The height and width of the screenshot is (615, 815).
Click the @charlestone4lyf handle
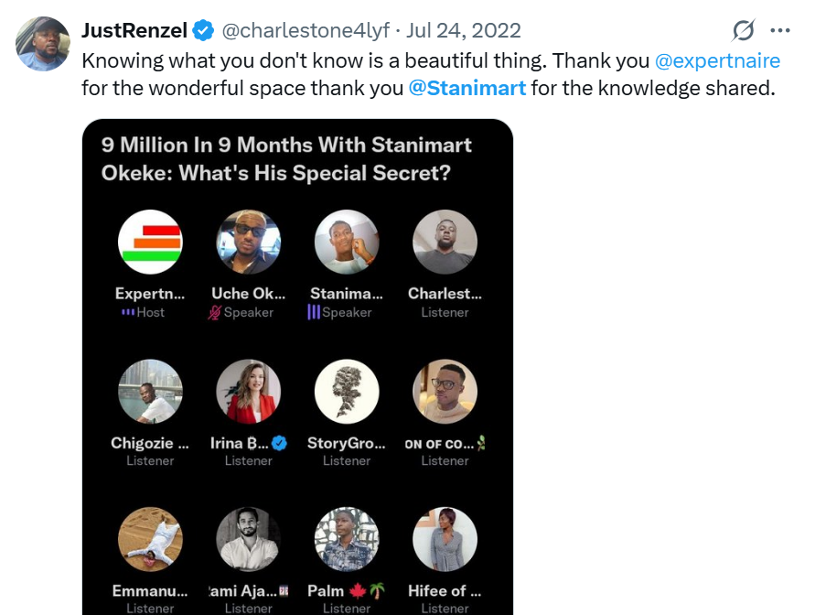(307, 30)
